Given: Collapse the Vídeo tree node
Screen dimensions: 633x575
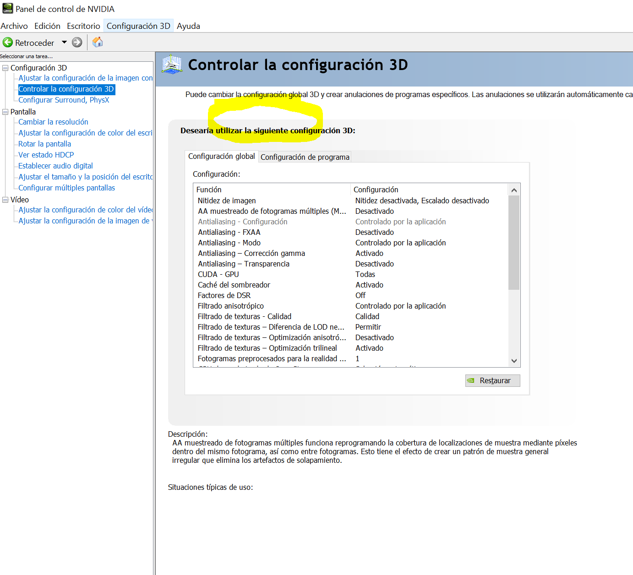Looking at the screenshot, I should pos(5,200).
